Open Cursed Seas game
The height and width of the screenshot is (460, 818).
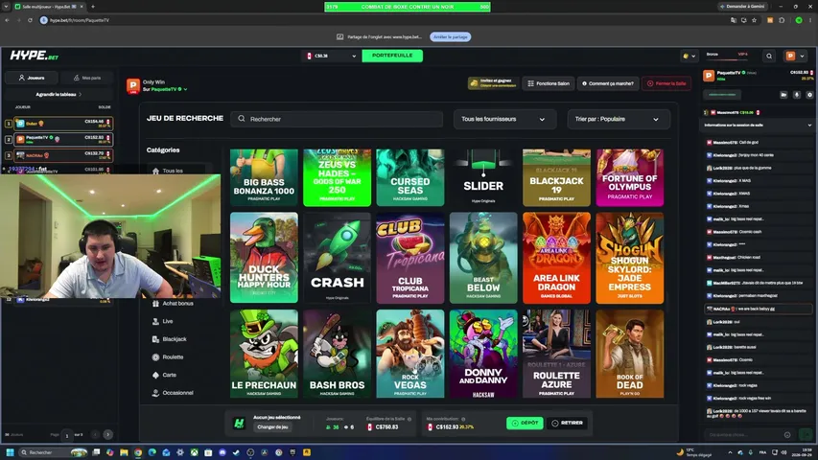coord(410,177)
